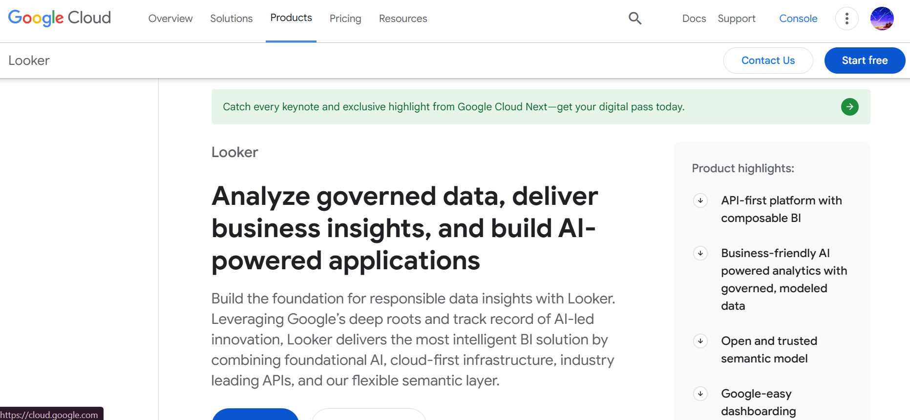The width and height of the screenshot is (910, 420).
Task: Open the Support link
Action: point(737,19)
